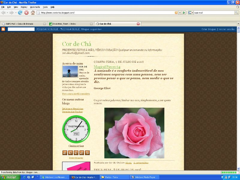Open the post timestamp 02:11 link
Image resolution: width=240 pixels, height=180 pixels.
pos(128,163)
